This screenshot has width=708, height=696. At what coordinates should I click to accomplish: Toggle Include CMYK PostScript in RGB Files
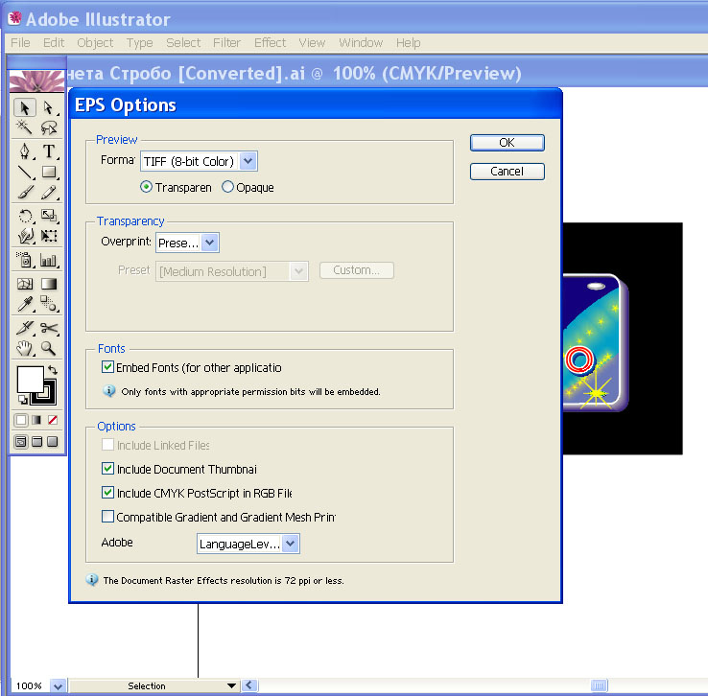coord(107,492)
